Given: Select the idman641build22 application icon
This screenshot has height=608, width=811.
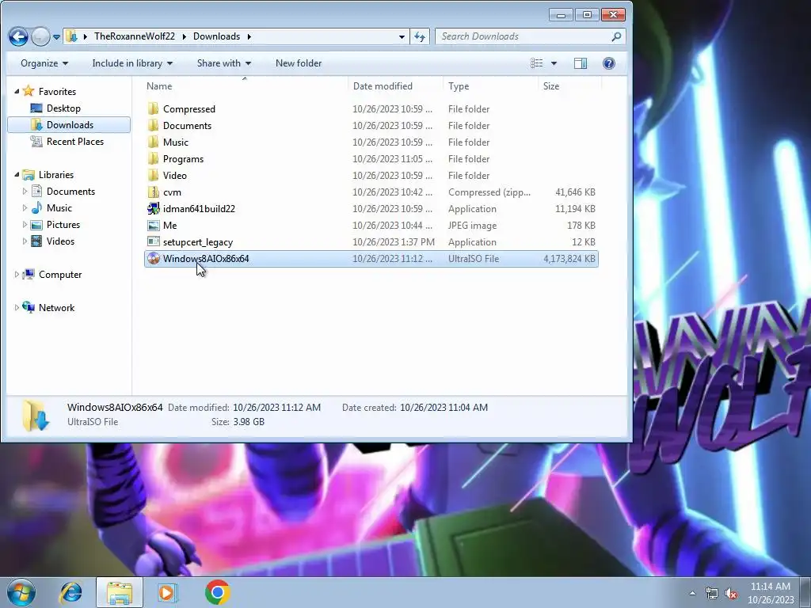Looking at the screenshot, I should 153,208.
